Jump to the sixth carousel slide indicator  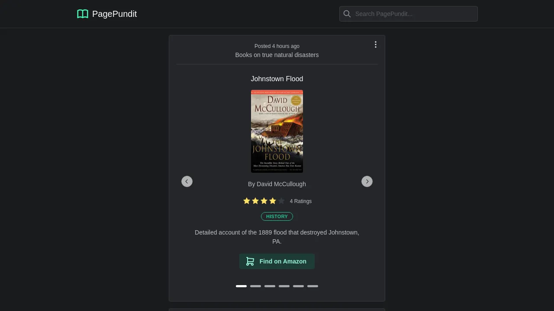(312, 286)
